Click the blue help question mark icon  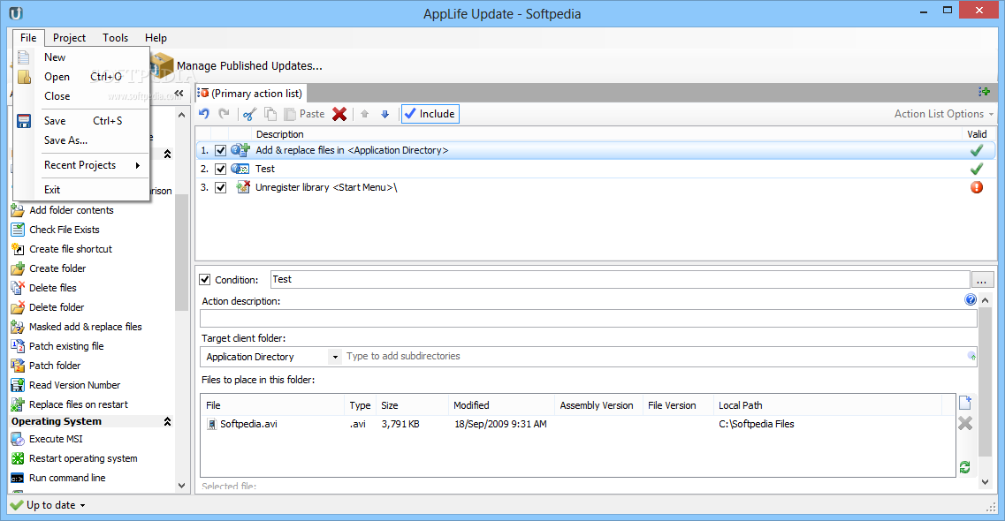[x=971, y=299]
